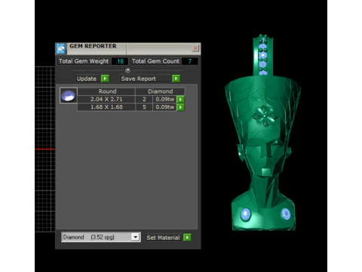
Task: Close the Gem Reporter window
Action: coord(195,48)
